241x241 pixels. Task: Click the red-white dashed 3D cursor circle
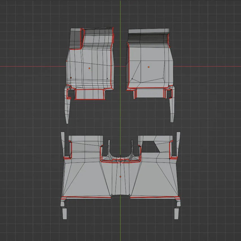point(120,160)
